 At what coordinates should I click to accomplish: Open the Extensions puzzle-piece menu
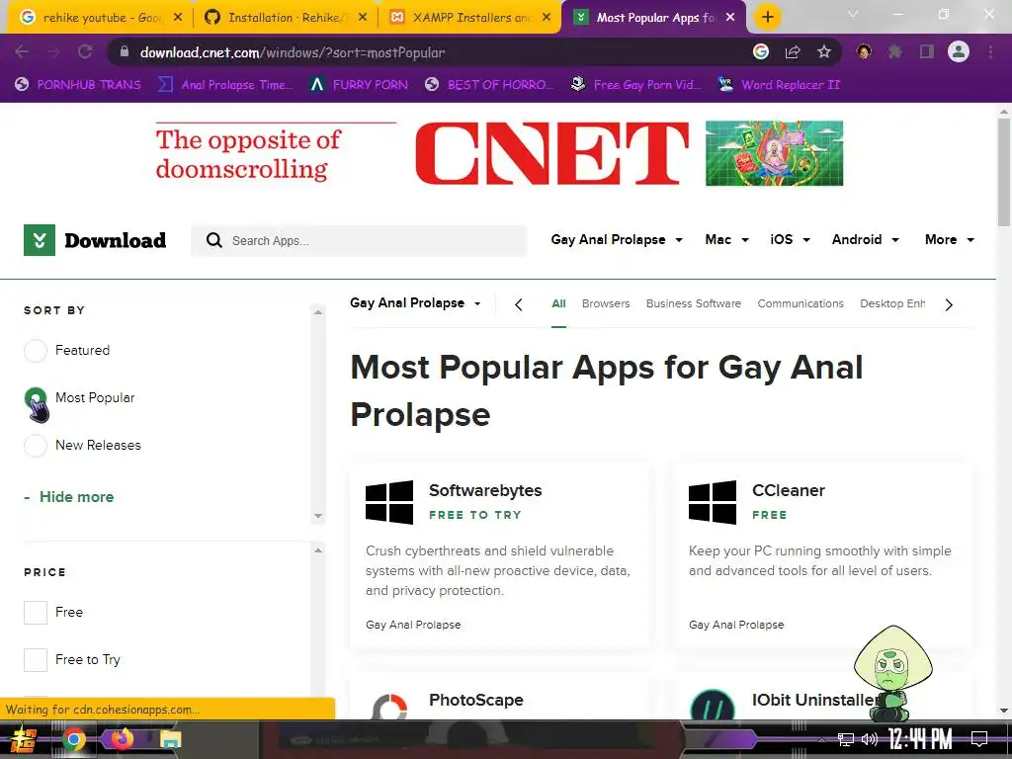click(894, 51)
